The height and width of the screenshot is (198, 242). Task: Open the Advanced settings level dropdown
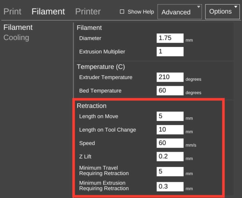click(x=180, y=12)
